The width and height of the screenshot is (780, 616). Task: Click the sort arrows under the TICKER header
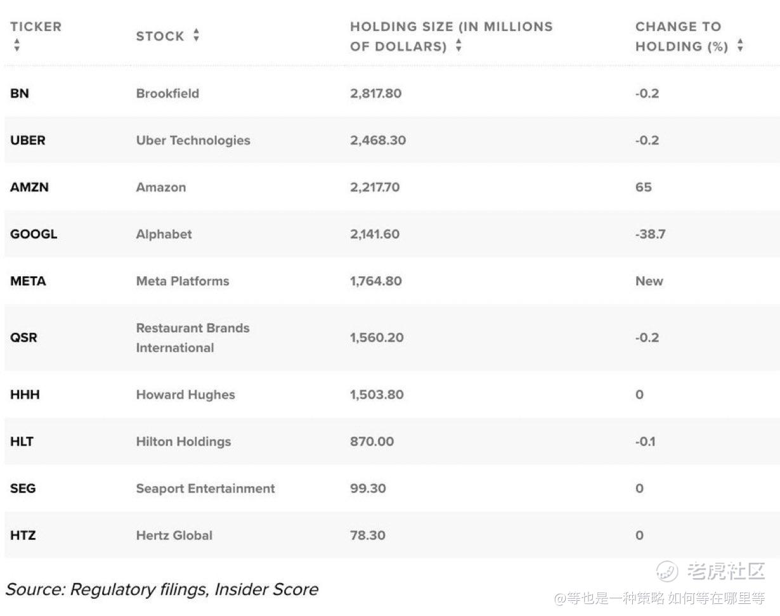16,46
